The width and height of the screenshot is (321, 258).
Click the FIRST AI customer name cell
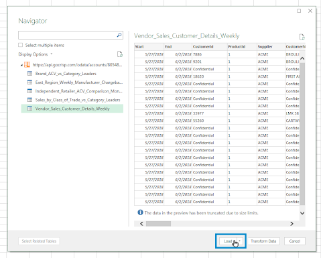point(292,76)
